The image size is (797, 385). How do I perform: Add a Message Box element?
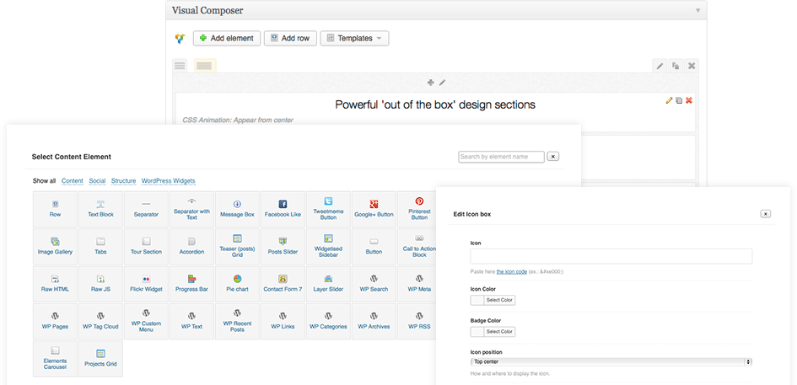(x=237, y=209)
